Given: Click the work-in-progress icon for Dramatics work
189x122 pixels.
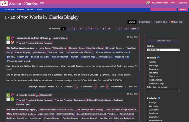Looking at the screenshot, I should 12,42.
